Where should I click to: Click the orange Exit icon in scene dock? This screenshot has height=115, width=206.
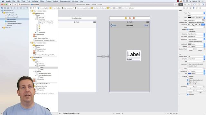point(134,18)
